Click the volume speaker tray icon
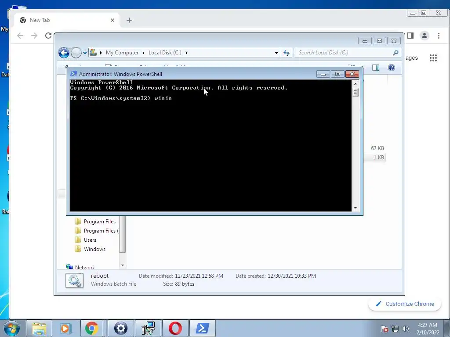450x337 pixels. tap(406, 329)
